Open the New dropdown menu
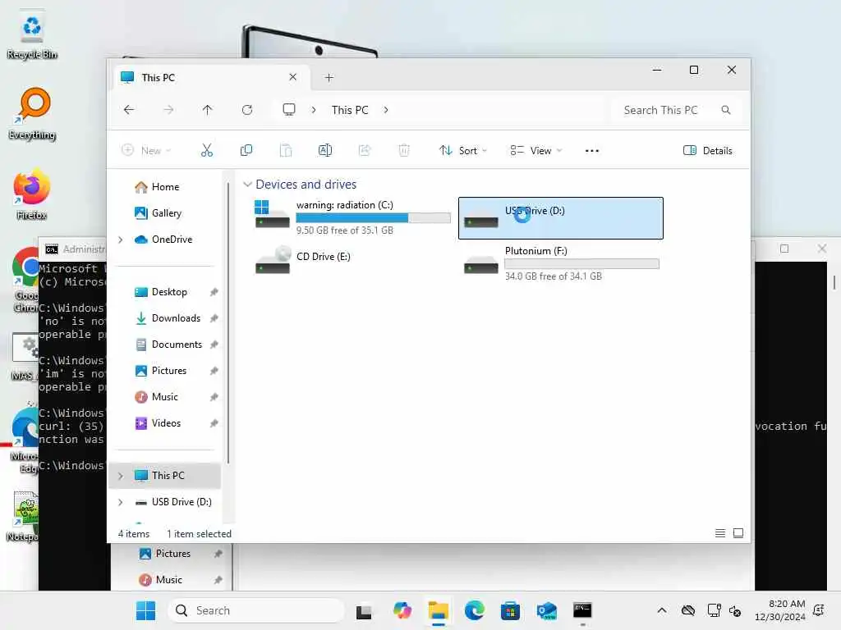The height and width of the screenshot is (630, 841). [146, 151]
